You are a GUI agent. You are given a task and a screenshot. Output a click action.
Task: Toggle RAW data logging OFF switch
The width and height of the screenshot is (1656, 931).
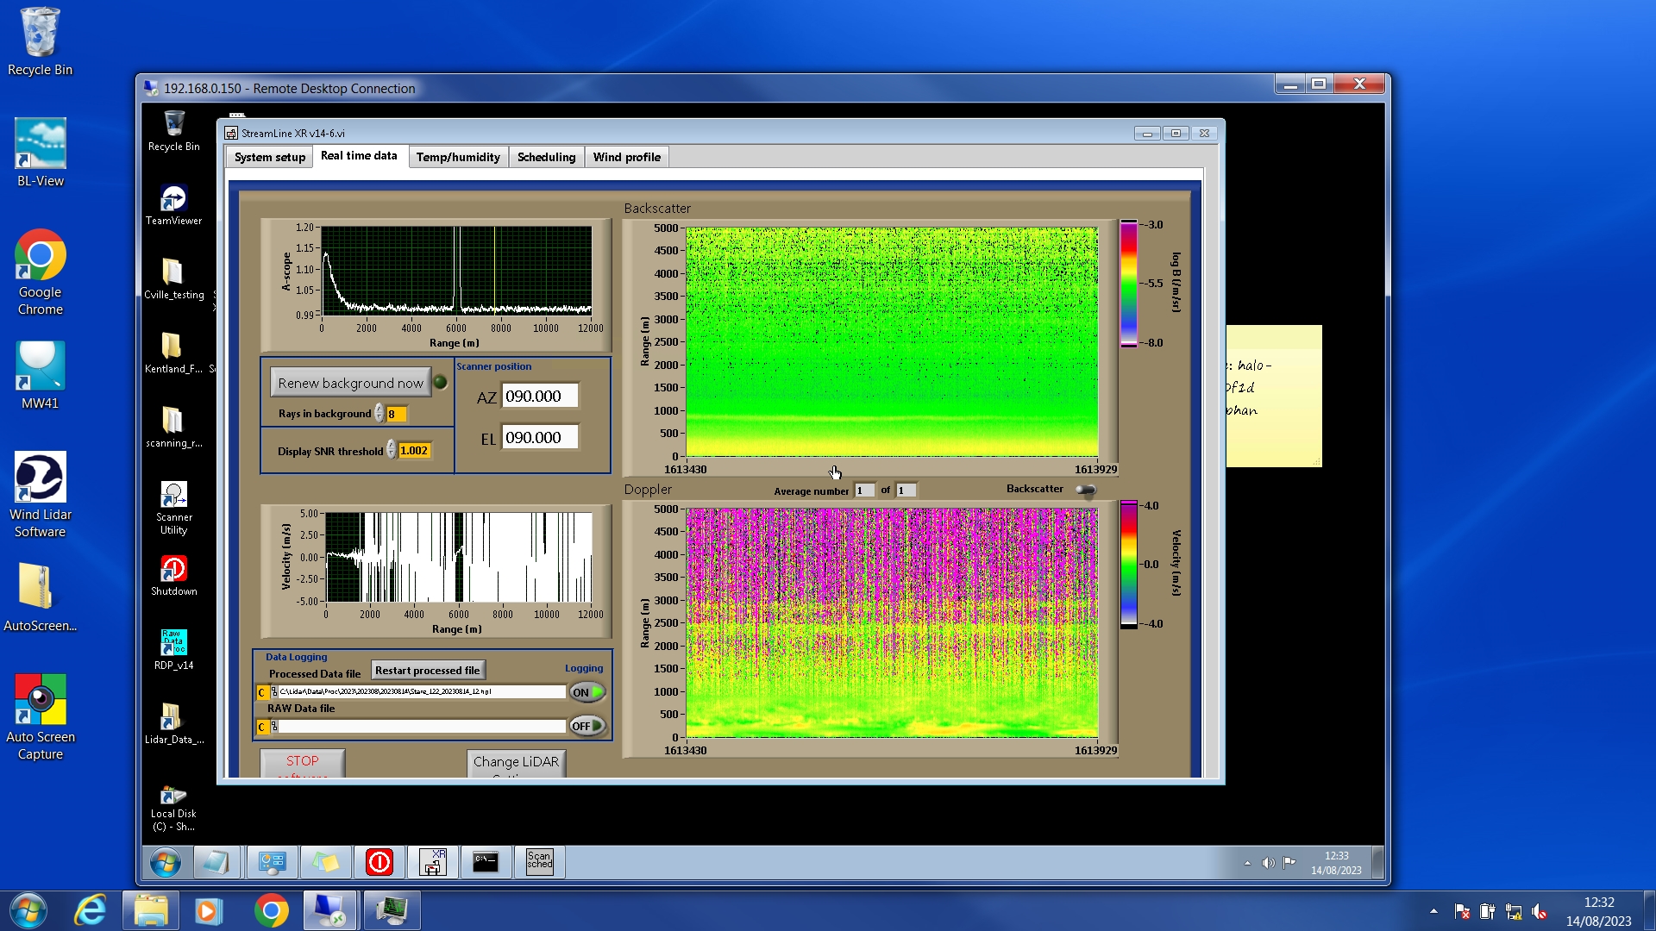(x=587, y=726)
